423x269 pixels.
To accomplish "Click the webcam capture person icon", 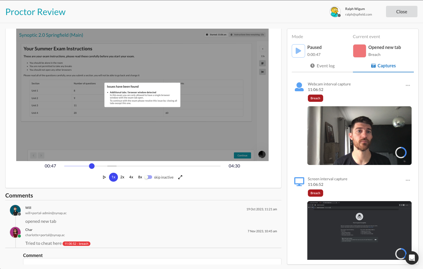I will pos(299,87).
